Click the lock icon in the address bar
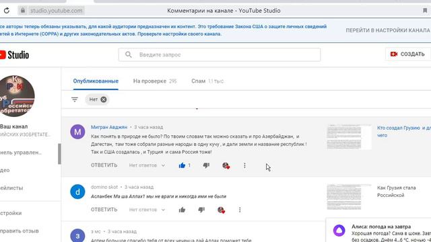Image resolution: width=431 pixels, height=242 pixels. (23, 11)
